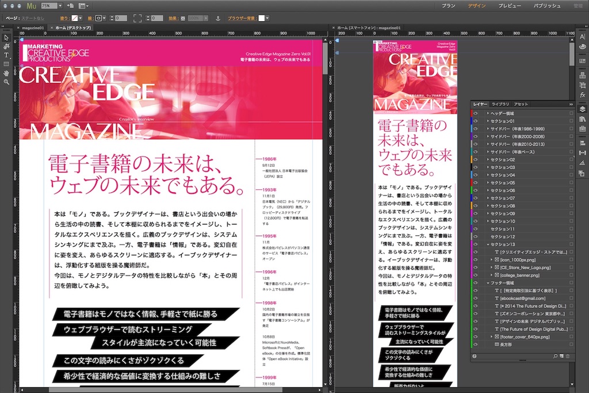
Task: Click the new layer icon
Action: pyautogui.click(x=561, y=356)
